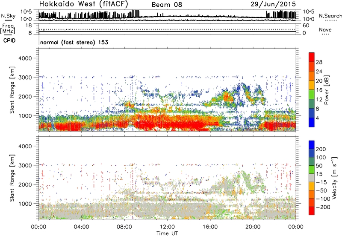Click the date '29/Jun/2015'
Screen dimensions: 342x236
click(x=273, y=4)
